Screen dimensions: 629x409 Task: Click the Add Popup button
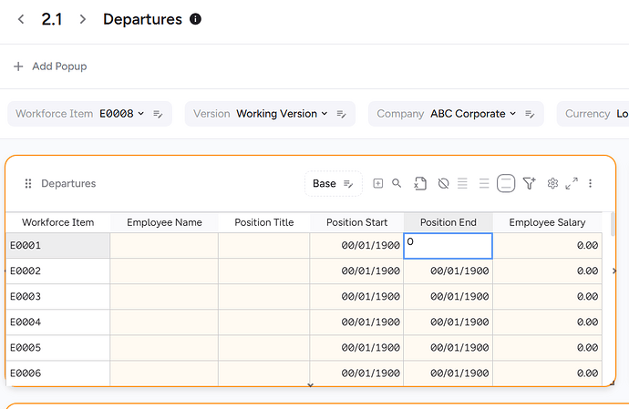(50, 66)
